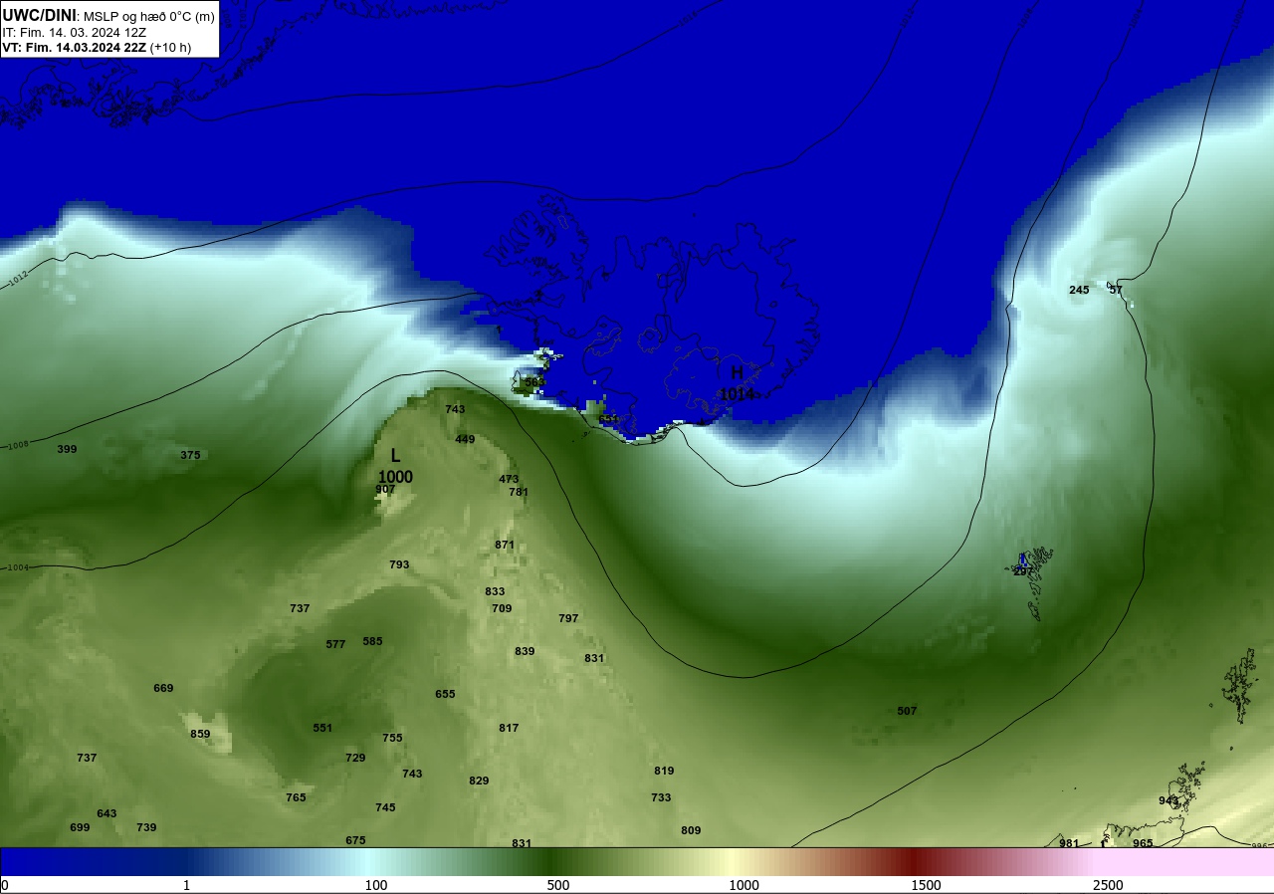Click the colorbar label 0
Screen dimensions: 1274x894
[5, 885]
